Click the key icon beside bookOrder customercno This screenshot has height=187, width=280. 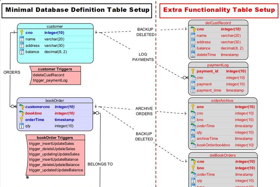click(x=21, y=107)
